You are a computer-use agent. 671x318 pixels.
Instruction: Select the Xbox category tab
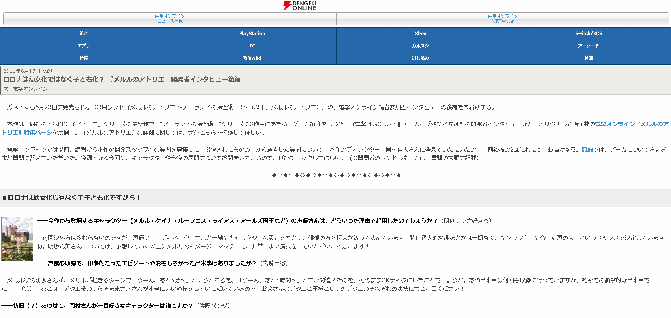[x=420, y=34]
